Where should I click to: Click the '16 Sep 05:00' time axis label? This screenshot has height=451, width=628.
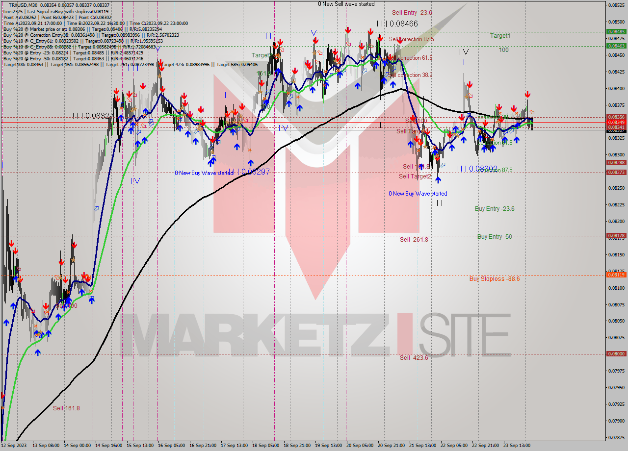click(x=171, y=446)
